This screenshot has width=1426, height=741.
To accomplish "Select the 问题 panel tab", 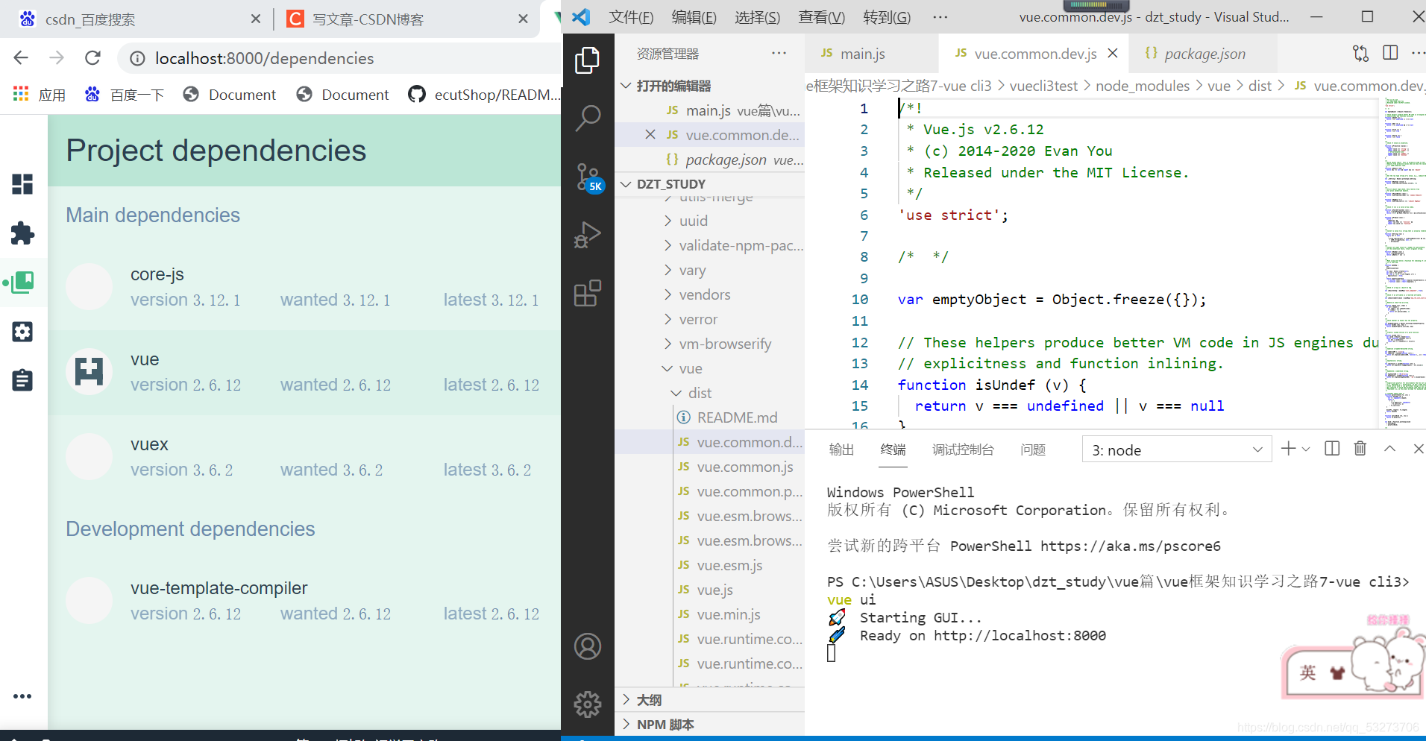I will [1033, 450].
